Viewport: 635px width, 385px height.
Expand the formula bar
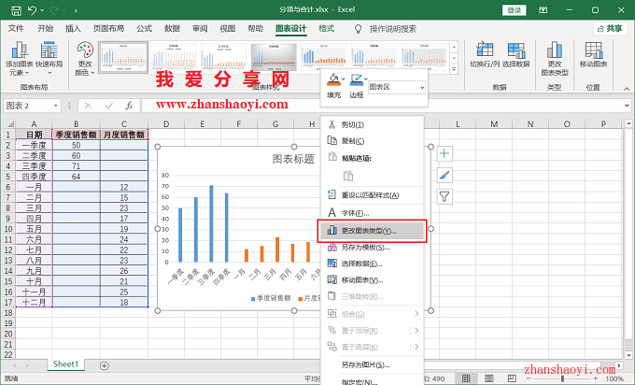coord(627,107)
